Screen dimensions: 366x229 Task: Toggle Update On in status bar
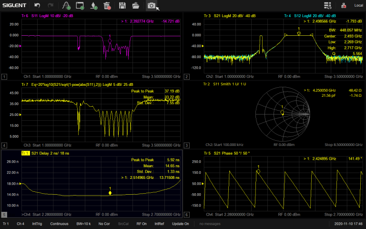[x=181, y=224]
